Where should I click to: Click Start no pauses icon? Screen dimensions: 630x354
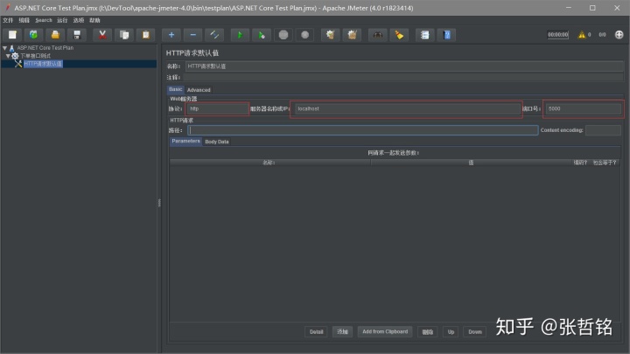(262, 35)
